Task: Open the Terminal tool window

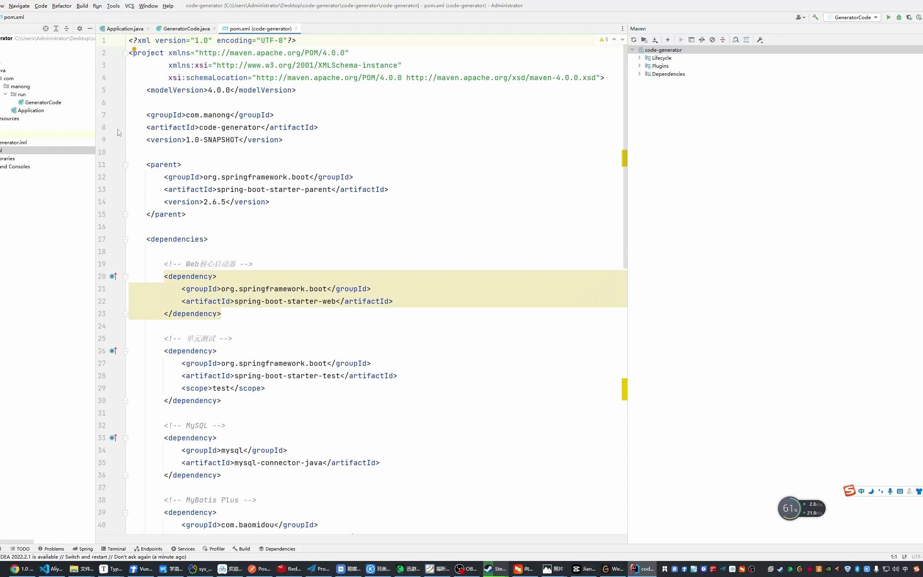Action: [x=113, y=549]
